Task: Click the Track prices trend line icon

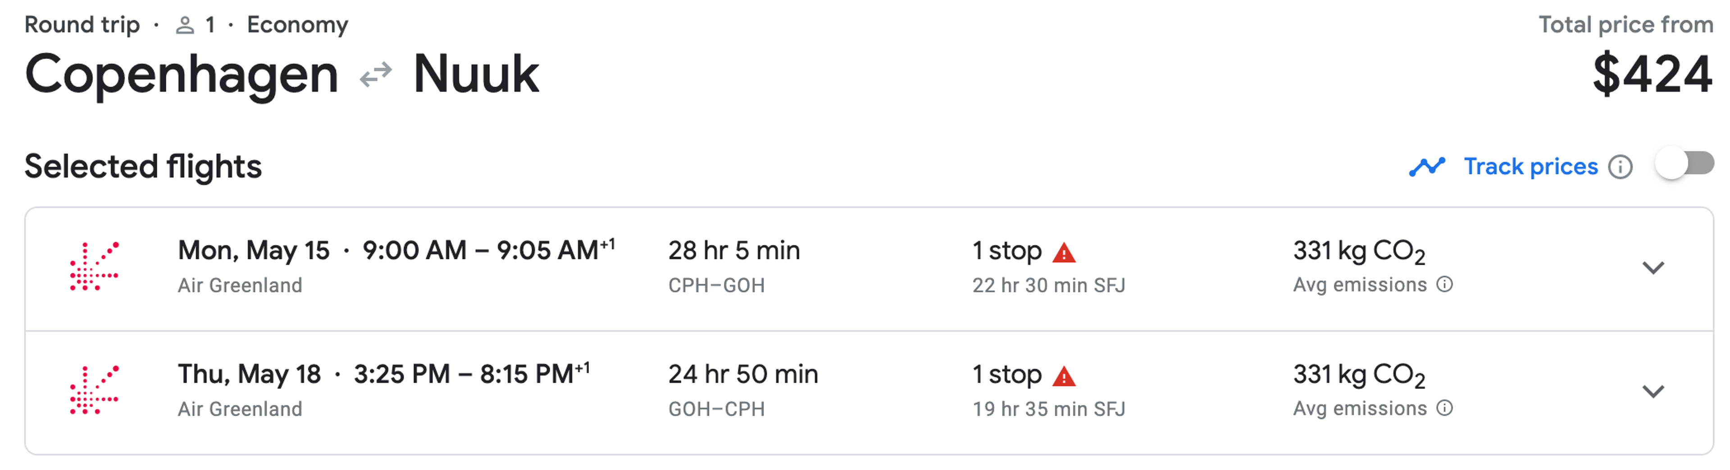Action: coord(1427,167)
